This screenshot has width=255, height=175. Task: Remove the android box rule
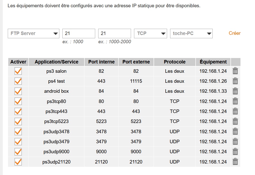pyautogui.click(x=235, y=91)
